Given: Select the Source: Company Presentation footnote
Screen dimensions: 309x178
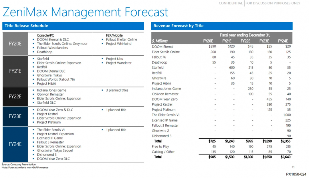Looking at the screenshot, I should point(19,165).
